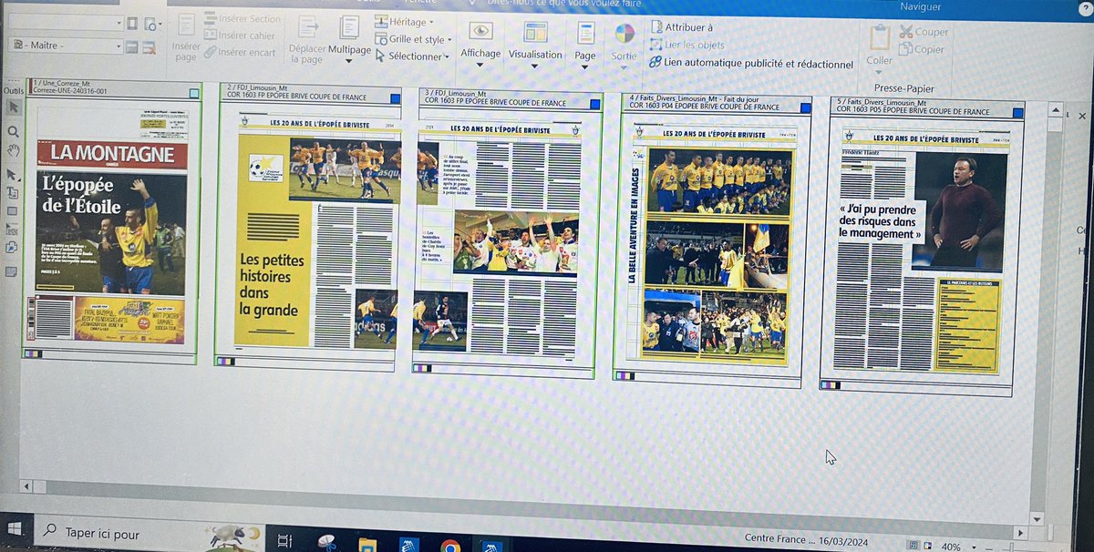Viewport: 1094px width, 552px height.
Task: Choose the hand pan tool
Action: pos(13,150)
